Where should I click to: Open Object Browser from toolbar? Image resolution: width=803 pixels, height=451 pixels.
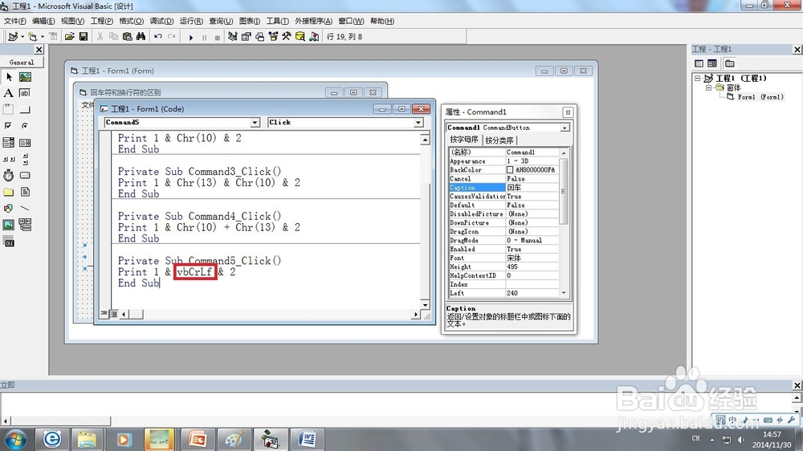tap(273, 36)
